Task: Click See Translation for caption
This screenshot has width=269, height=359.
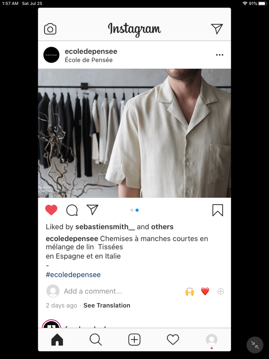Action: [107, 305]
